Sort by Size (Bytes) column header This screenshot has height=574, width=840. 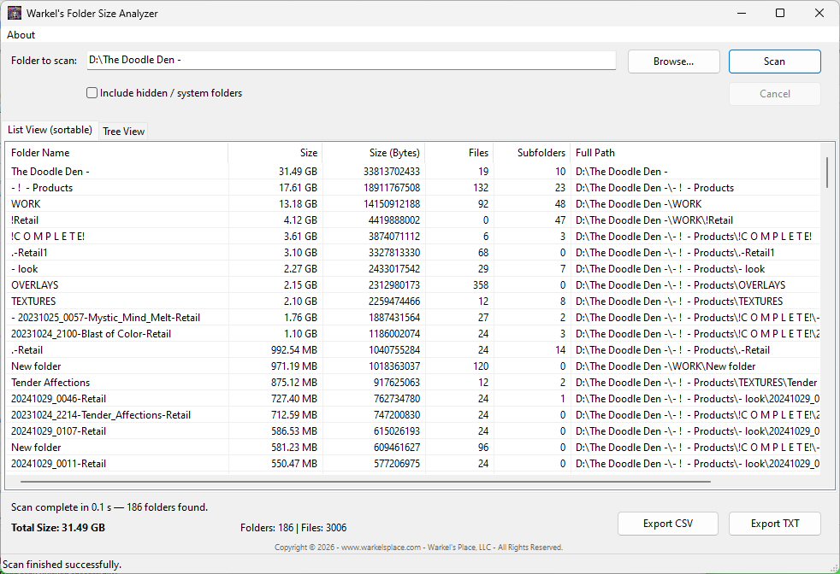[374, 153]
